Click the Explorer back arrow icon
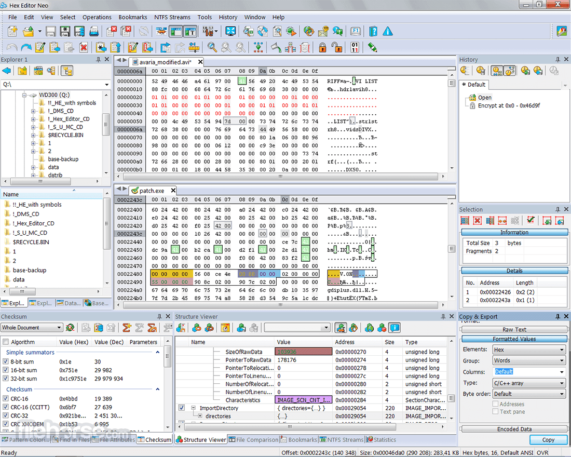This screenshot has height=457, width=571. tap(7, 71)
